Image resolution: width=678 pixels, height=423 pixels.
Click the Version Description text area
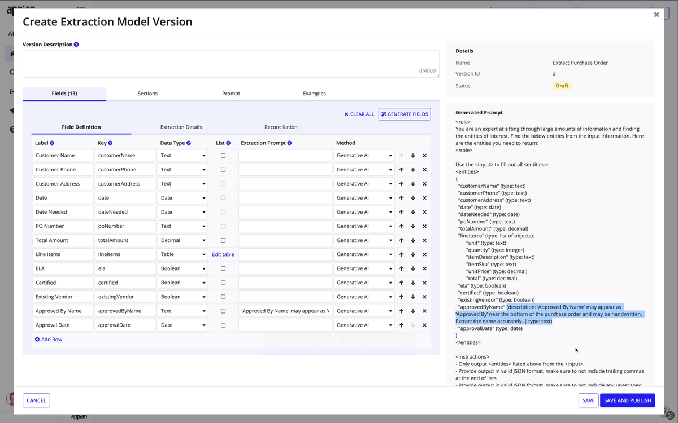point(231,64)
